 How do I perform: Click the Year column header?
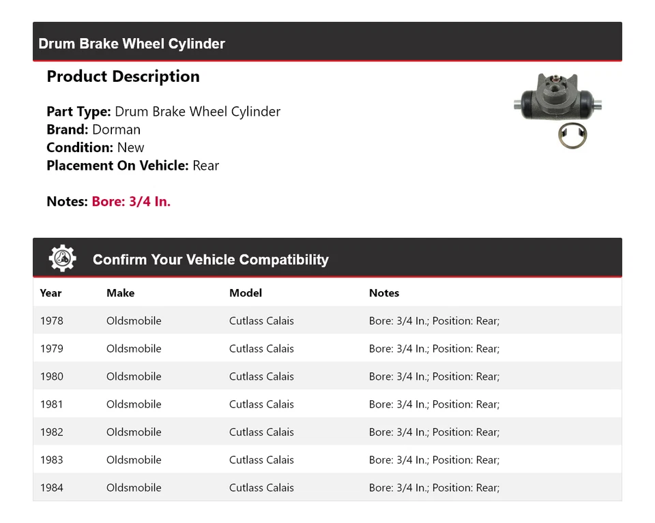click(x=50, y=293)
